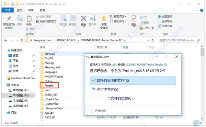Viewport: 206px width, 127px height.
Task: Click the Copy icon in the ribbon
Action: pyautogui.click(x=20, y=18)
